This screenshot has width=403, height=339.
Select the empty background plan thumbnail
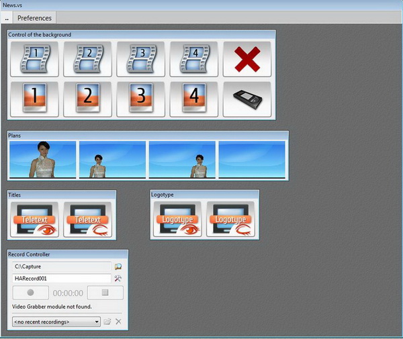pyautogui.click(x=252, y=160)
